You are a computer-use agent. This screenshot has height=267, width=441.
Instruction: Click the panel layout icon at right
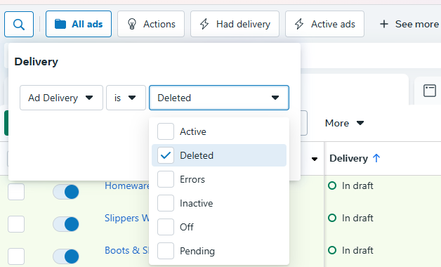tap(430, 91)
